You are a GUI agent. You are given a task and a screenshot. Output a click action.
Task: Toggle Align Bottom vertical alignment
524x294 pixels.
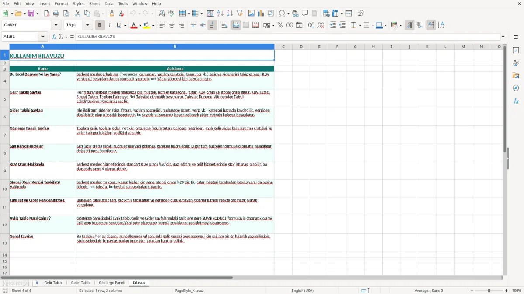pos(212,25)
